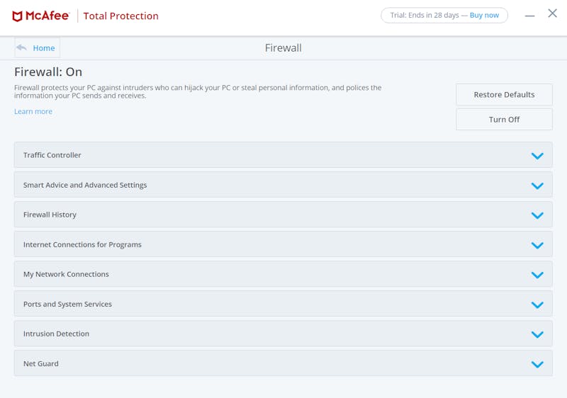
Task: Expand Smart Advice and Advanced Settings chevron
Action: click(x=537, y=186)
